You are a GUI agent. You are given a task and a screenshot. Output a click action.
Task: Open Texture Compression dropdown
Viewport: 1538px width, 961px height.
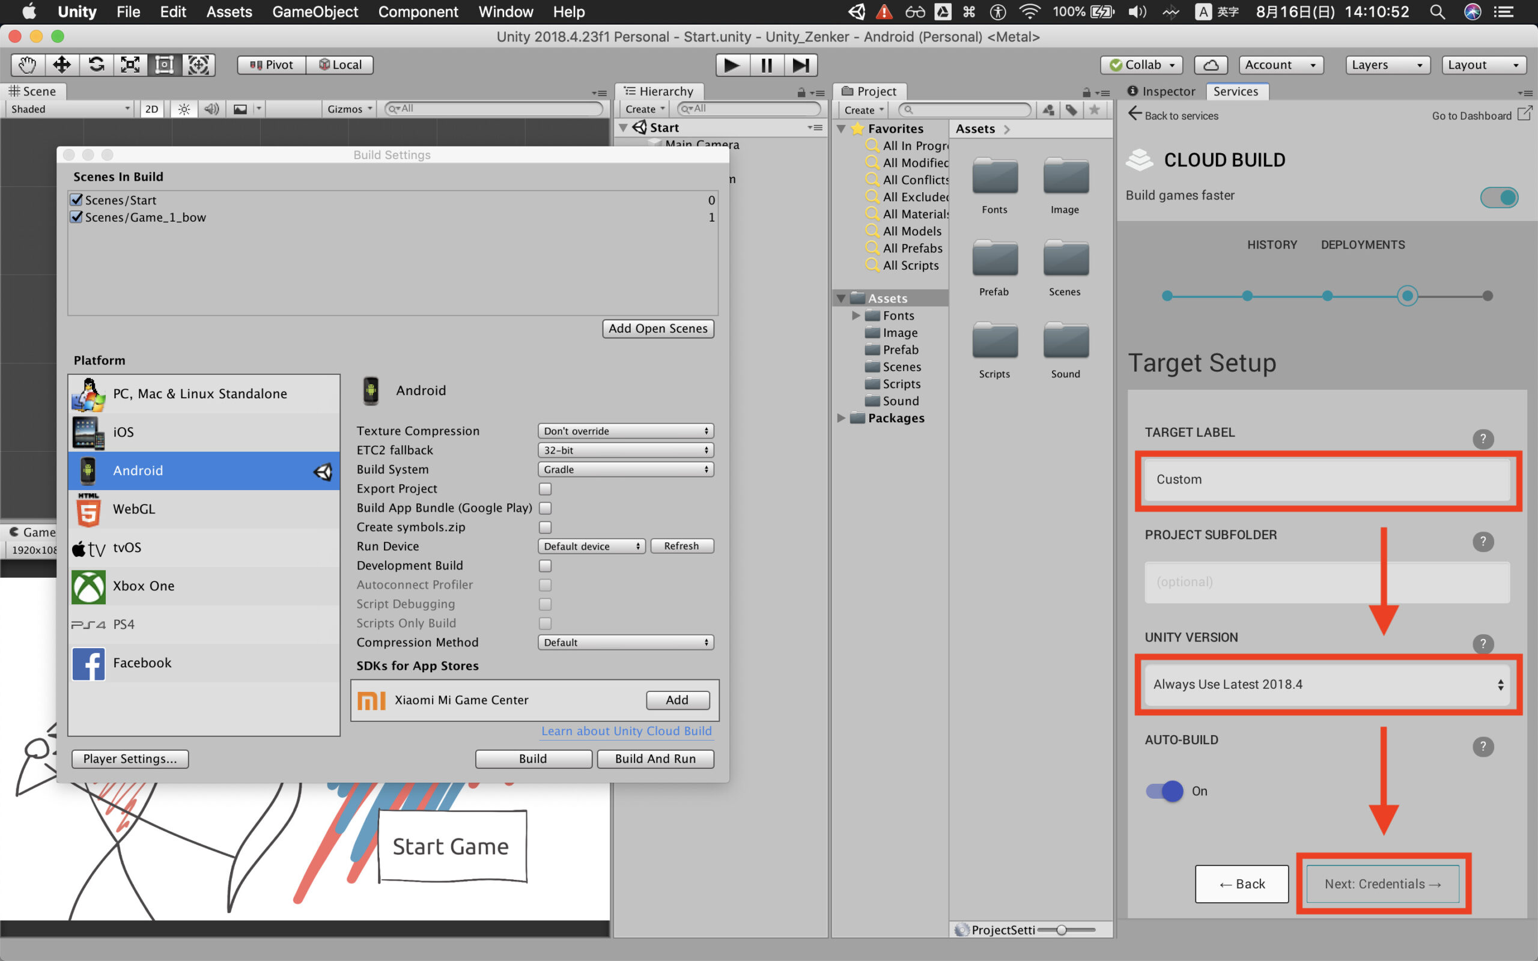pyautogui.click(x=625, y=431)
